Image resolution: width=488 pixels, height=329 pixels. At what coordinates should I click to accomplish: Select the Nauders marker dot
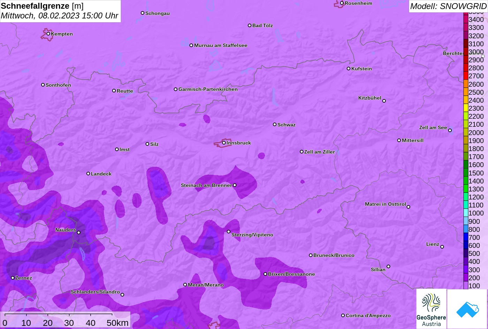click(79, 233)
